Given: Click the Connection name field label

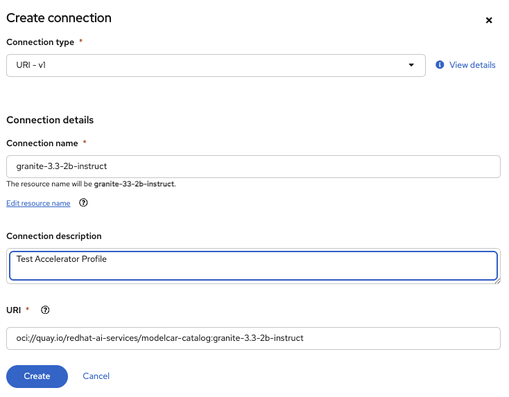Looking at the screenshot, I should (x=42, y=143).
